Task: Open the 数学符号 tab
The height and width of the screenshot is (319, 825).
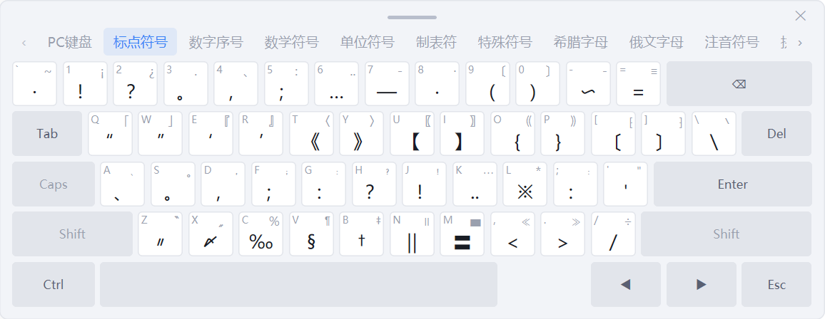Action: pyautogui.click(x=291, y=42)
